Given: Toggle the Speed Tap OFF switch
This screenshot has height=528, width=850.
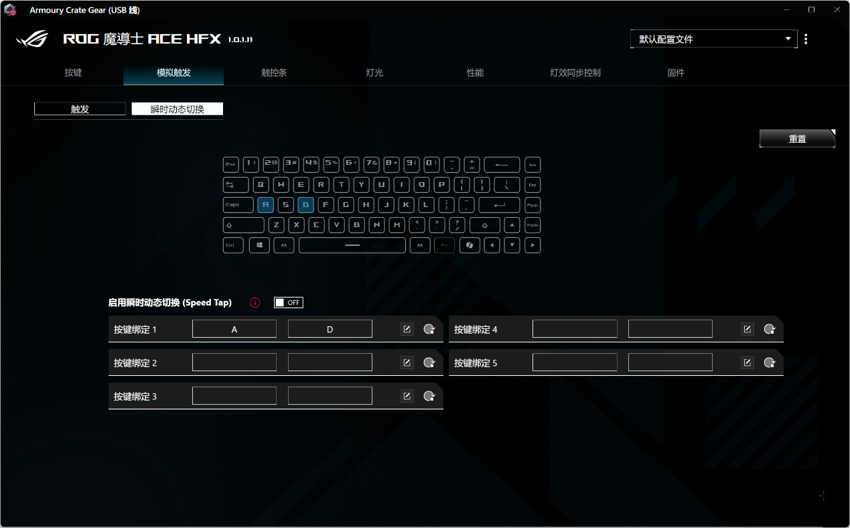Looking at the screenshot, I should pos(289,303).
